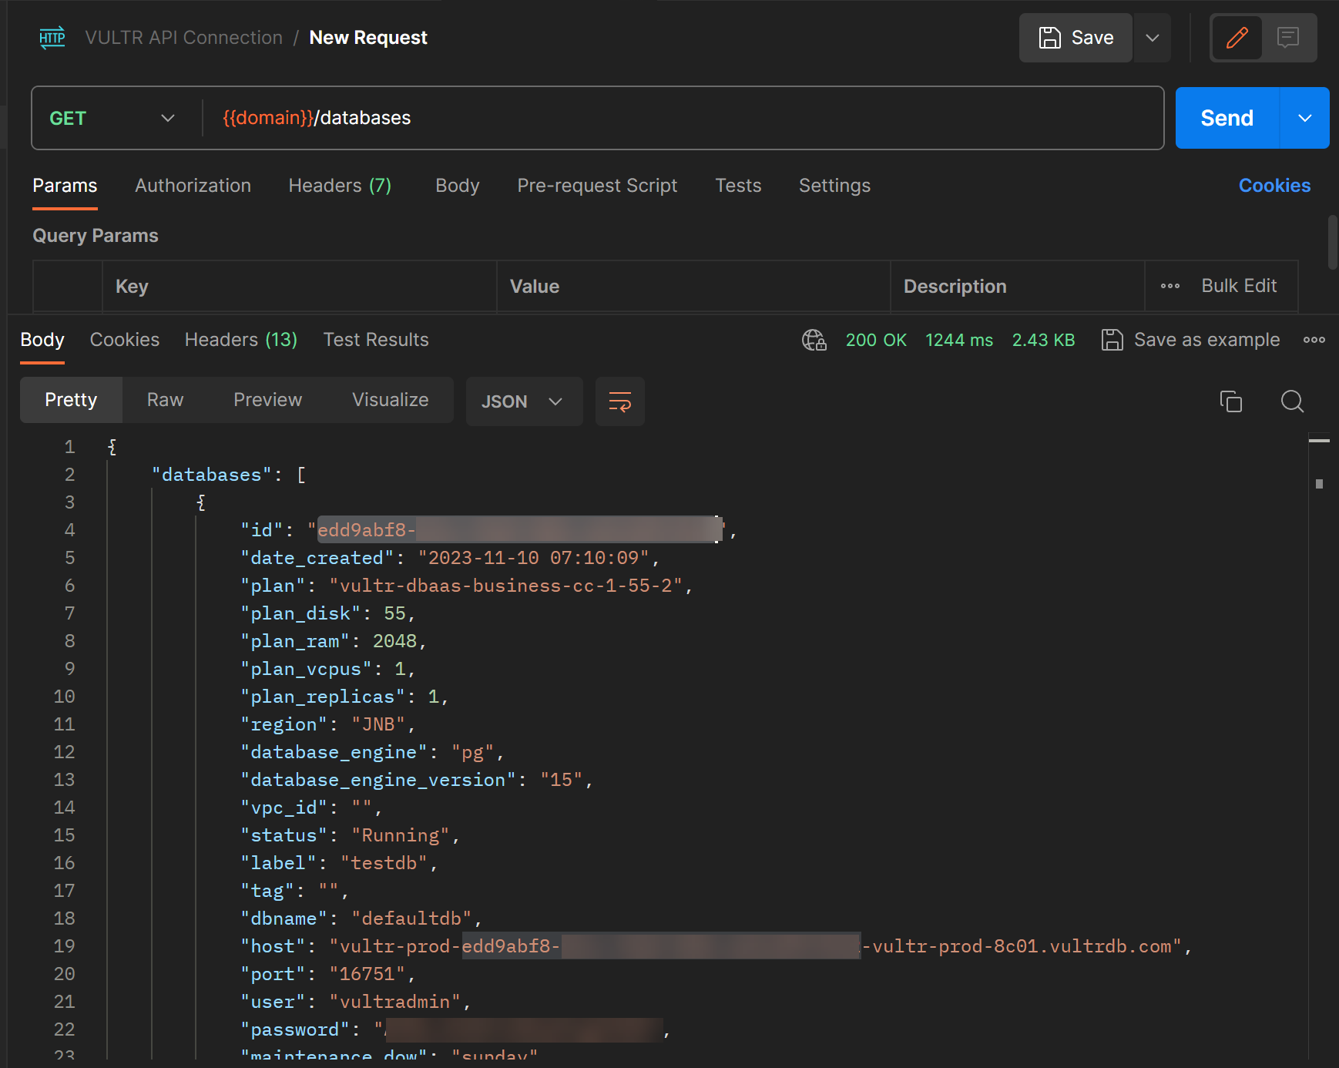Click the New Request title
This screenshot has width=1339, height=1068.
(368, 38)
